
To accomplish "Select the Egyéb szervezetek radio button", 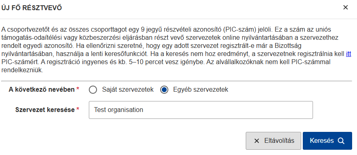I will (164, 90).
